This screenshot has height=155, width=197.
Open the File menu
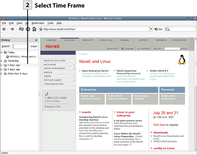4,23
